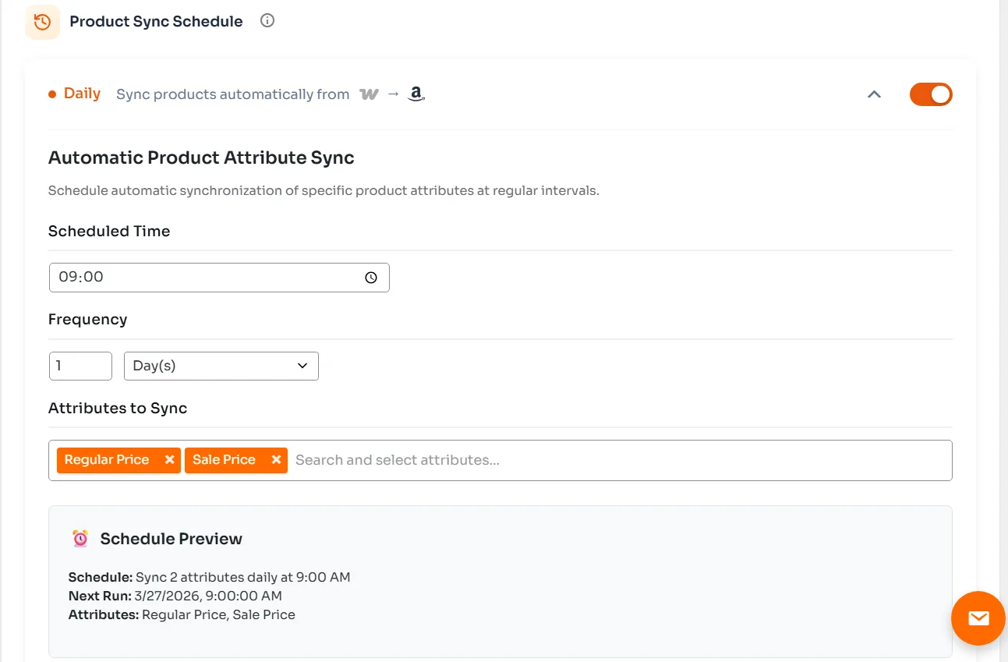Click the arrow between WooCommerce and Amazon
This screenshot has height=662, width=1008.
[392, 94]
